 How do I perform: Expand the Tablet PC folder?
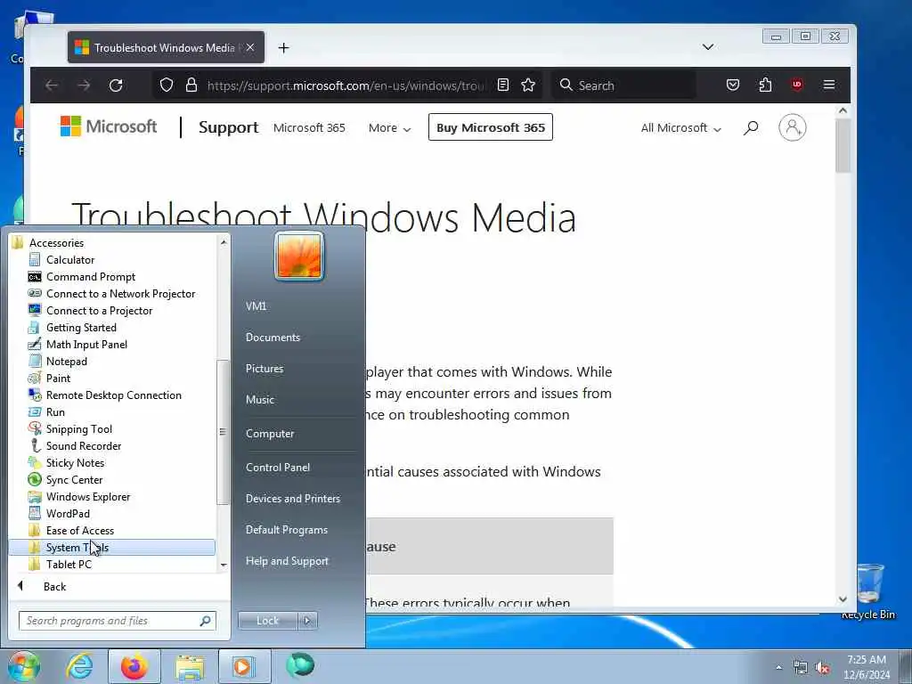click(69, 564)
